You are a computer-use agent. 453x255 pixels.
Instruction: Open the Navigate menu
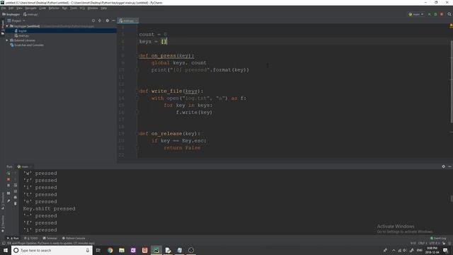(30, 8)
